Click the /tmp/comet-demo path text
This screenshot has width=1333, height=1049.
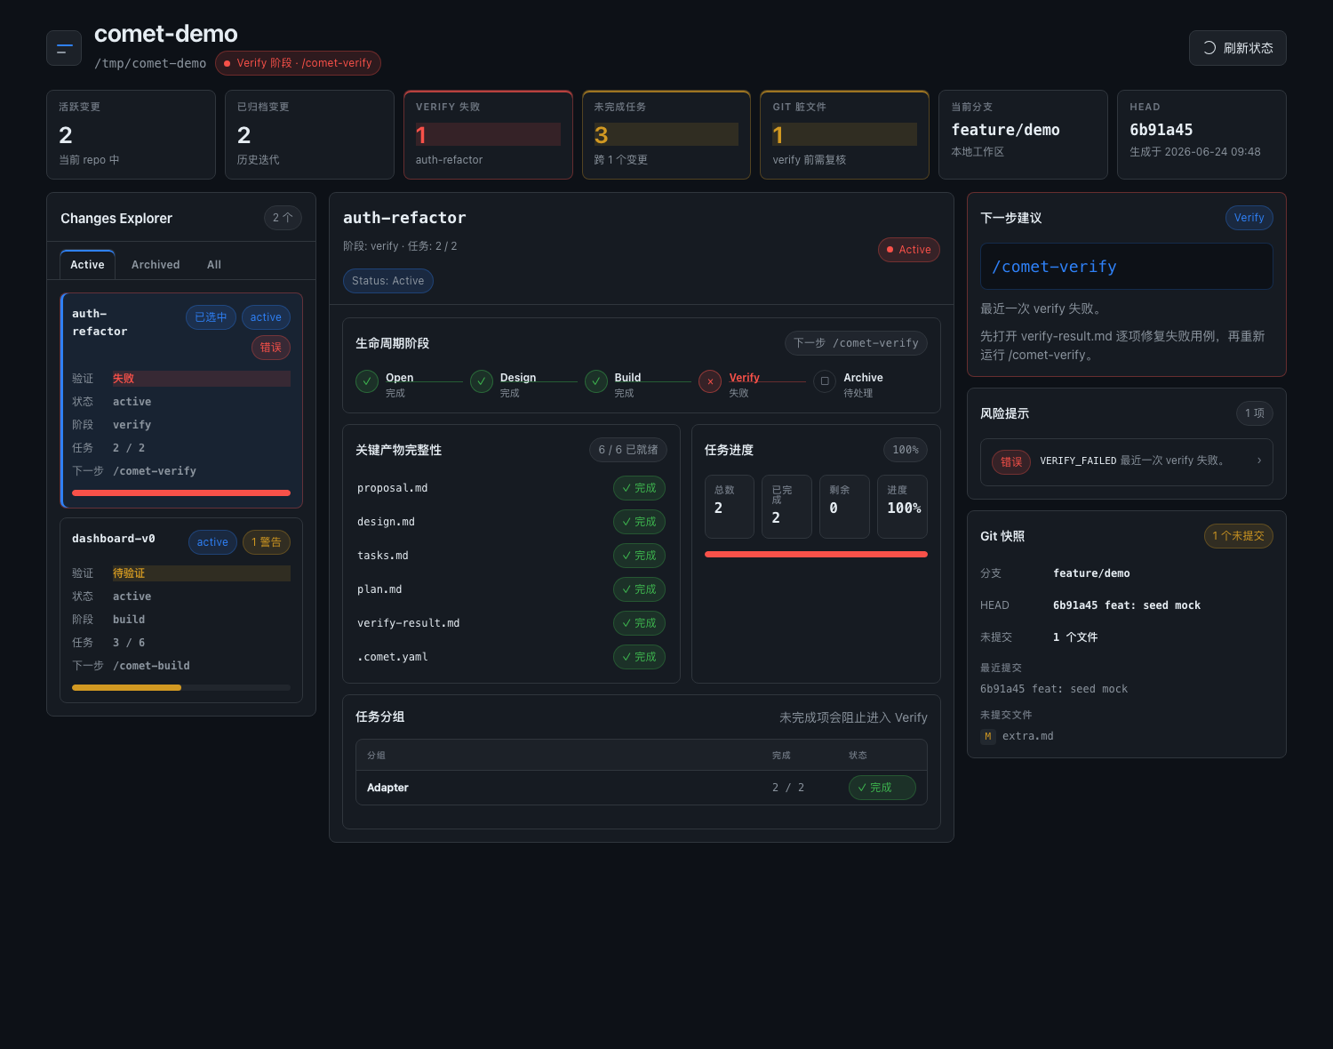tap(150, 63)
